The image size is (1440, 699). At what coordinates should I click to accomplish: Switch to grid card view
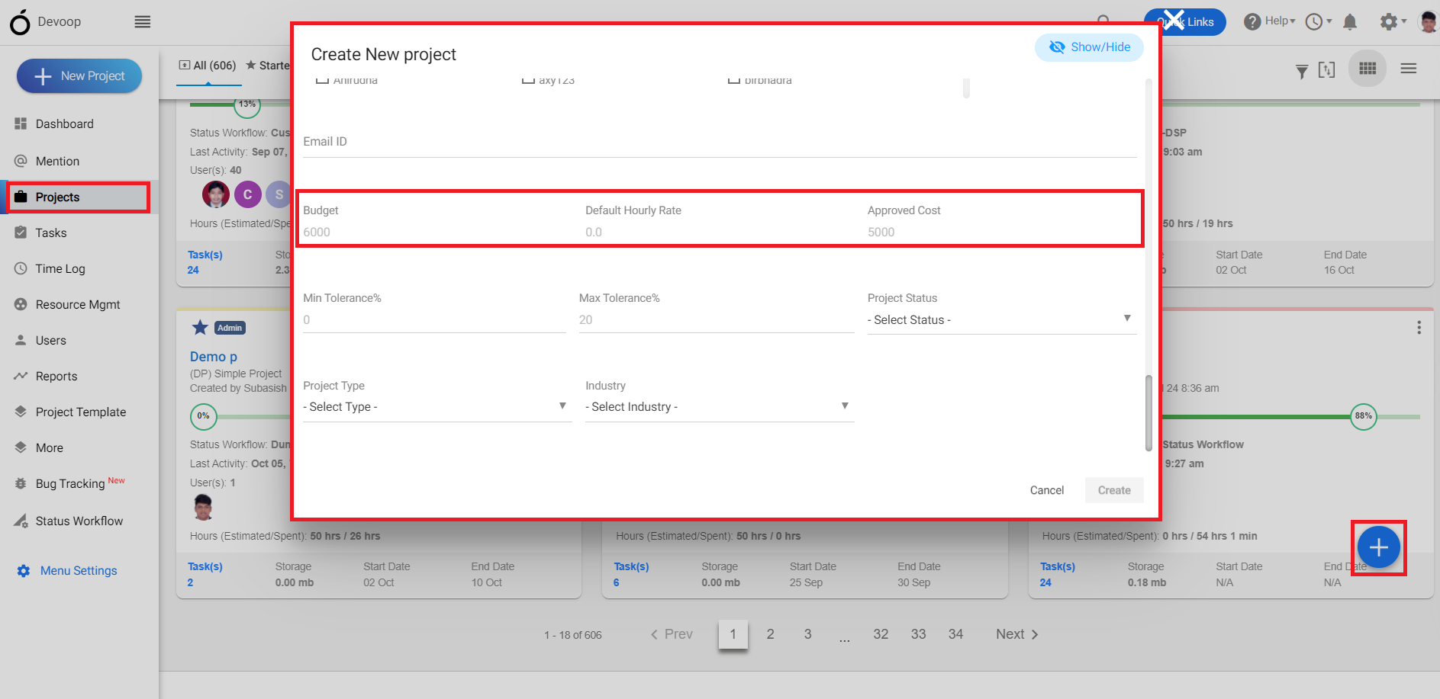(1368, 69)
